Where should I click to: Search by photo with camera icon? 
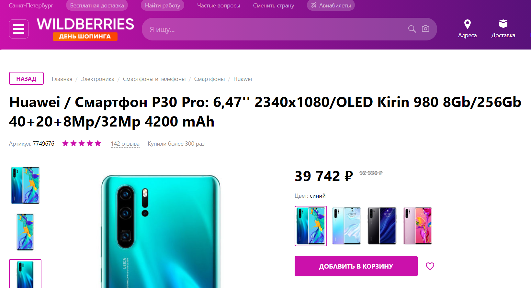[425, 29]
